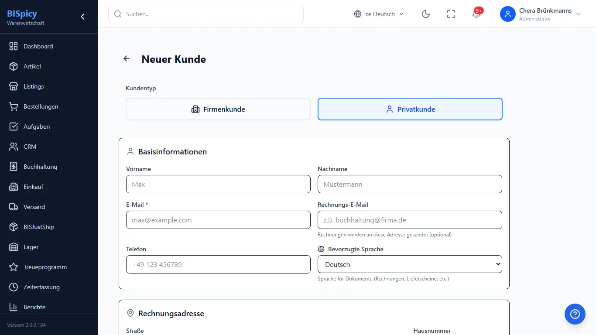Go to Bestellungen in the sidebar
596x335 pixels.
pyautogui.click(x=49, y=106)
